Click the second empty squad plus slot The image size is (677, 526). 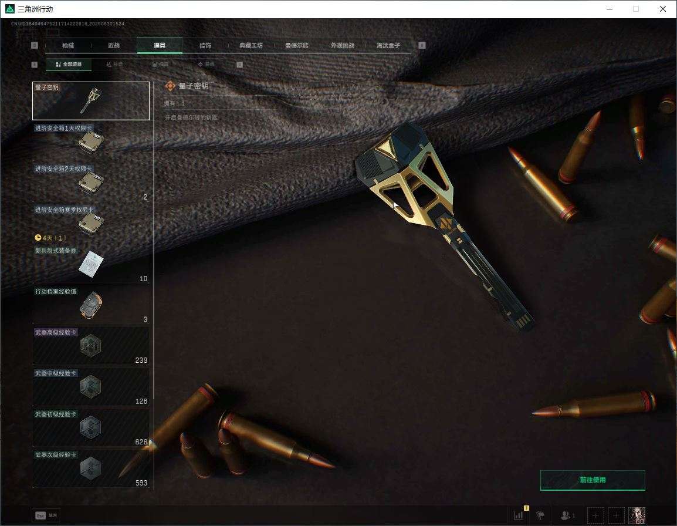pyautogui.click(x=616, y=515)
